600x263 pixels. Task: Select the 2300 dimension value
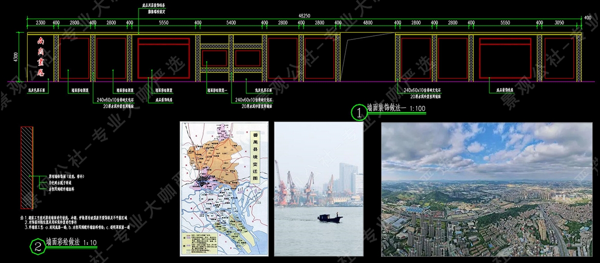[x=41, y=23]
